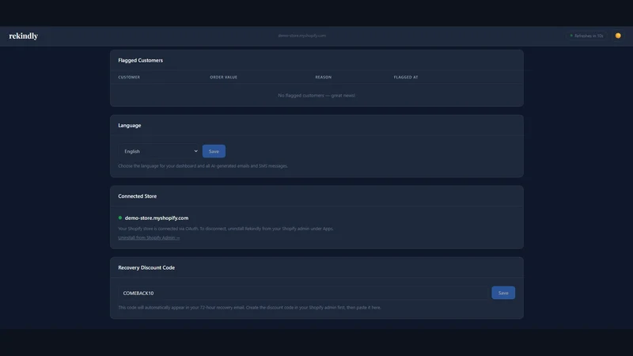633x356 pixels.
Task: Save the recovery discount code
Action: click(503, 293)
